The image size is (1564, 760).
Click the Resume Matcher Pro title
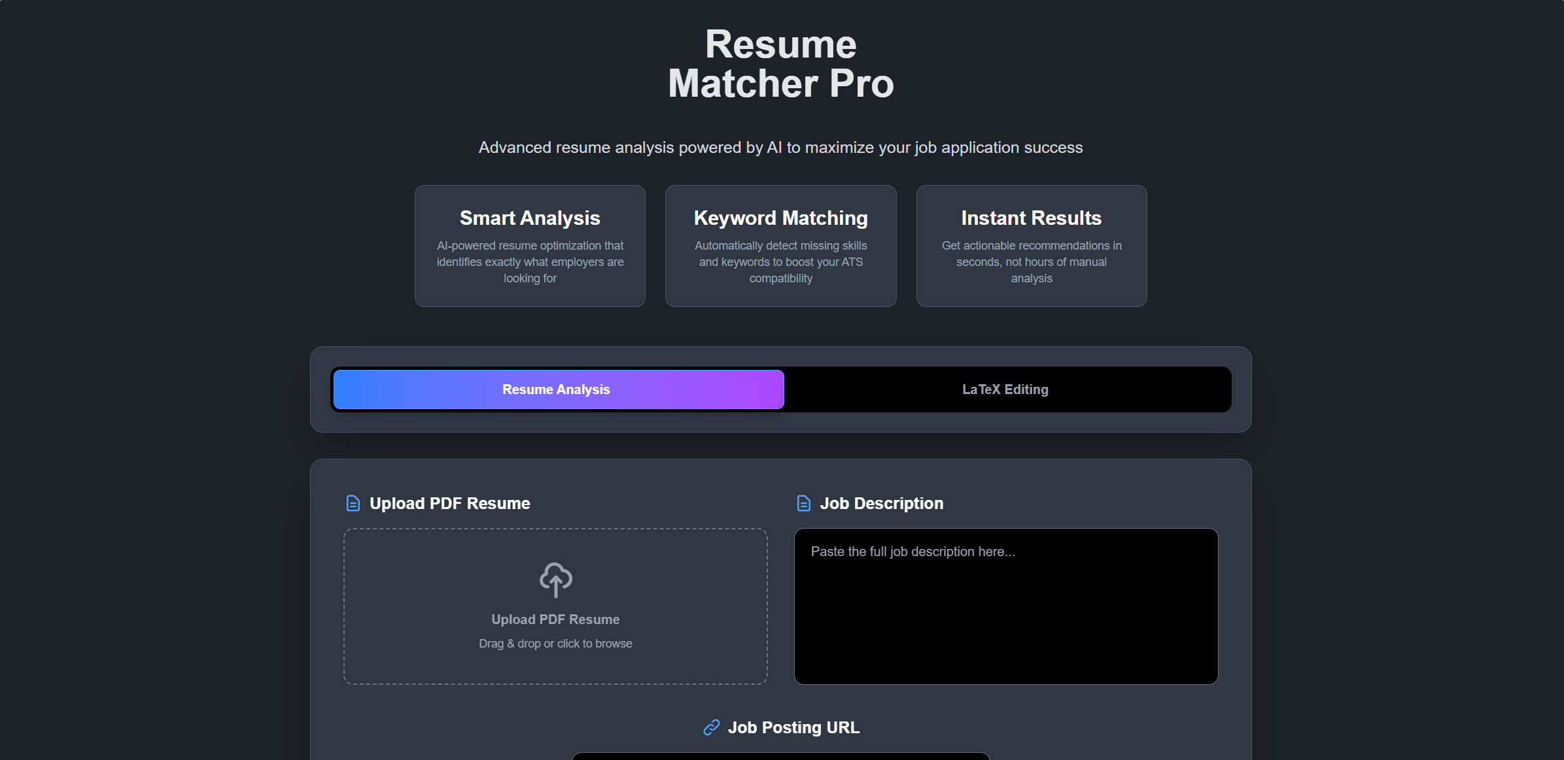click(780, 64)
